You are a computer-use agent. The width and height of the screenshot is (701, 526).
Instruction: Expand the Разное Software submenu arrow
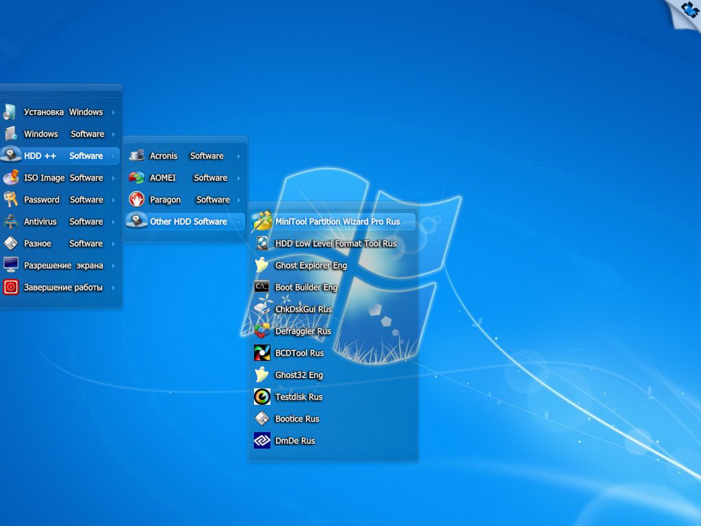pos(114,244)
